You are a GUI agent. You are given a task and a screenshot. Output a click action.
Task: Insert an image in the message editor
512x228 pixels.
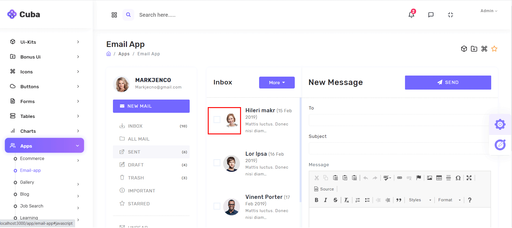point(430,178)
